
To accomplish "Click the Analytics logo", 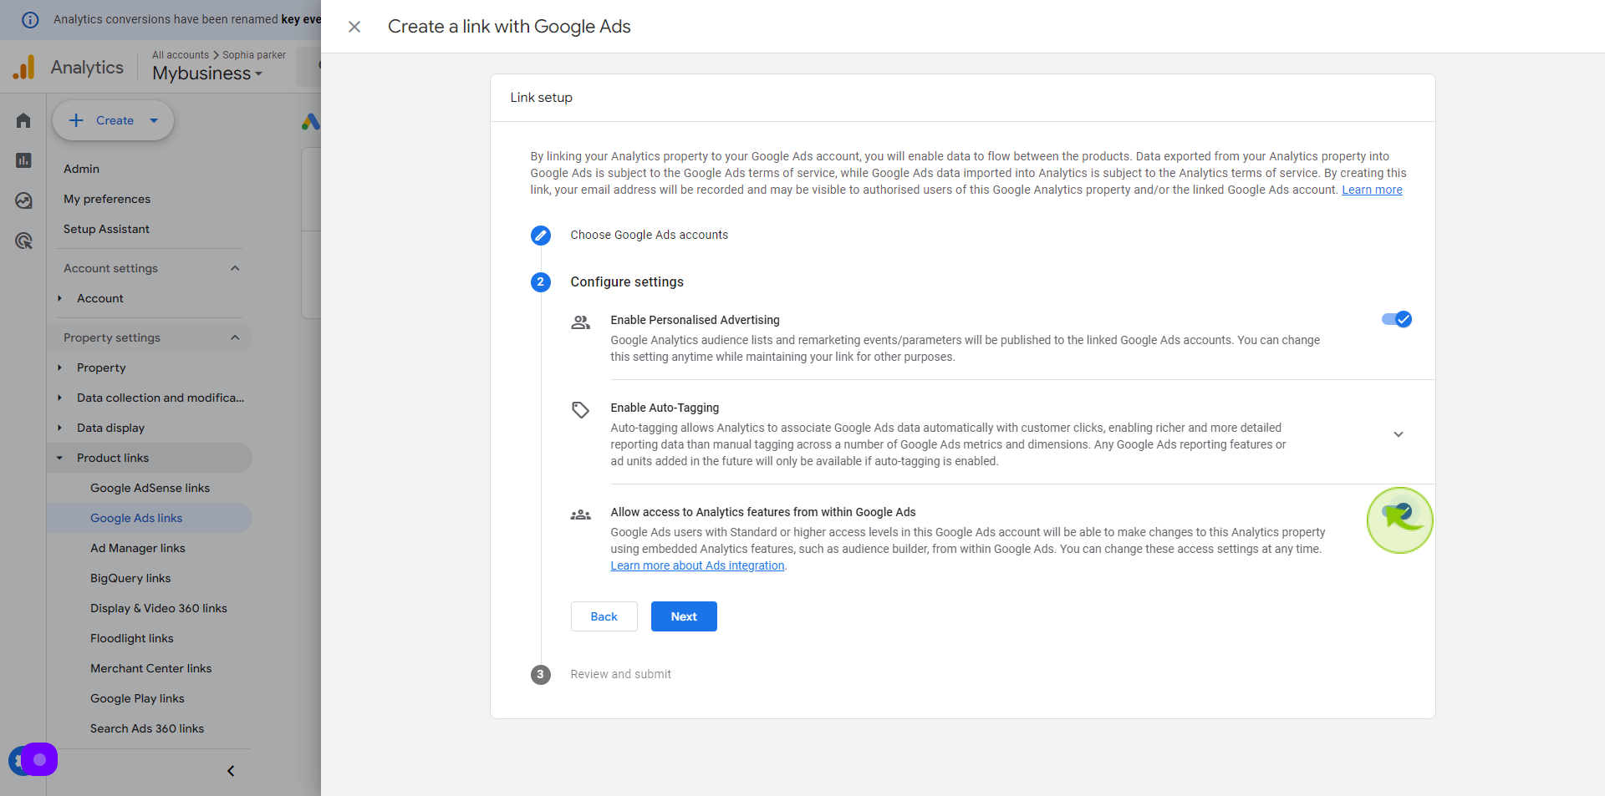I will pyautogui.click(x=24, y=67).
